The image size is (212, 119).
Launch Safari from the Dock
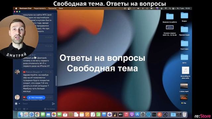31,115
